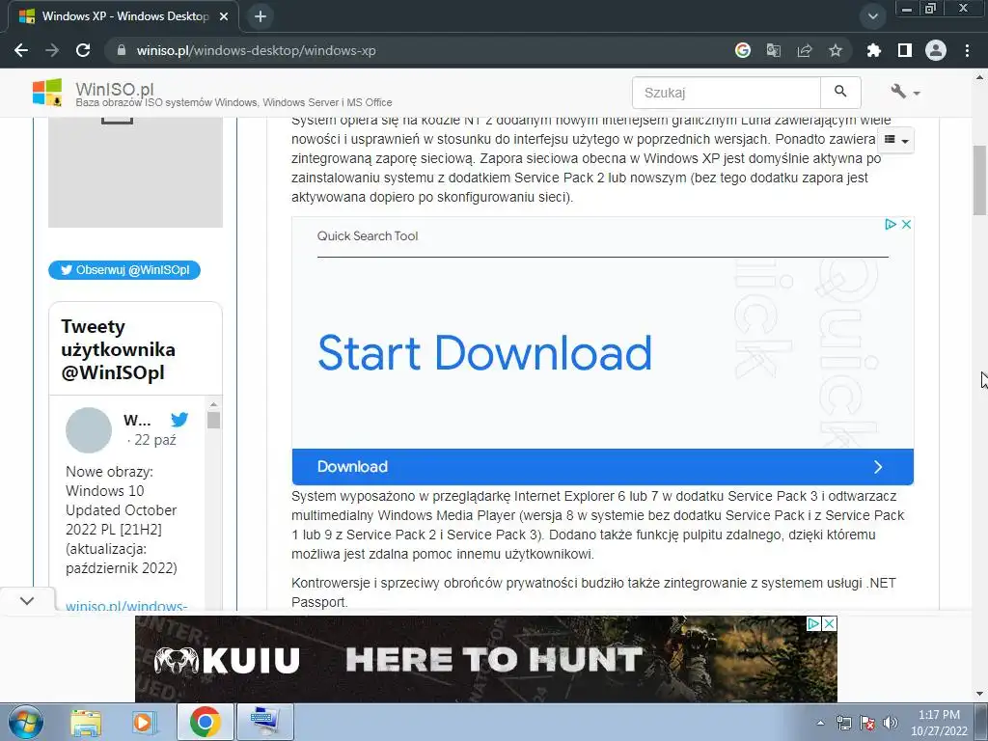Open the Extensions puzzle icon
Screen dimensions: 988x741
point(873,50)
